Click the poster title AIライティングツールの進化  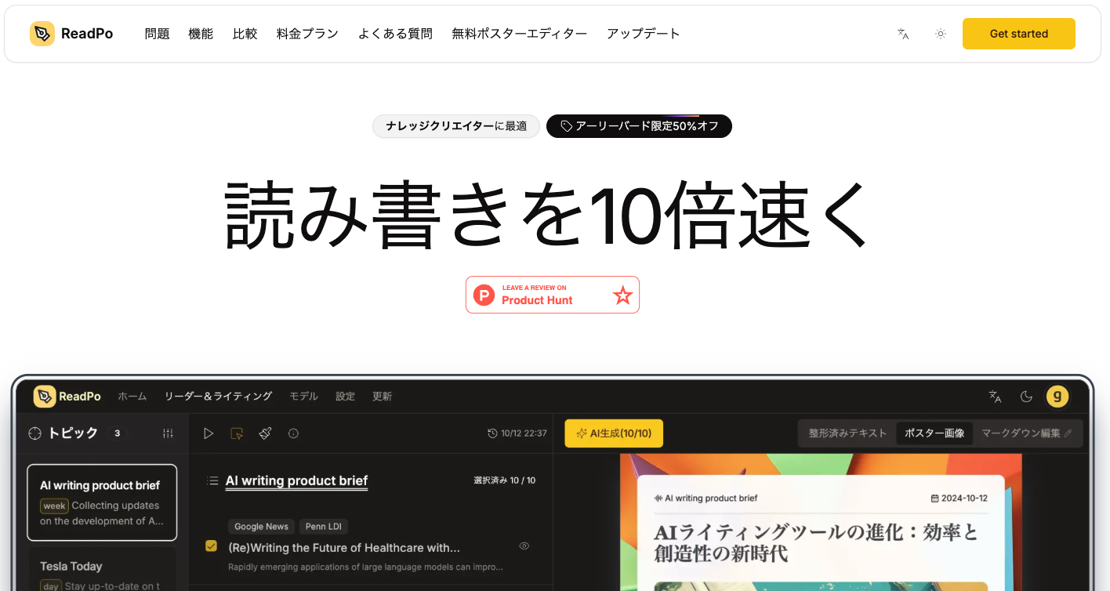816,543
